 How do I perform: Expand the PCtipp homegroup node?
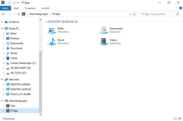pos(3,111)
